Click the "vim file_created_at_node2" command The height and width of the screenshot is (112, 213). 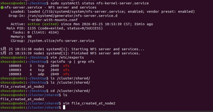89,103
